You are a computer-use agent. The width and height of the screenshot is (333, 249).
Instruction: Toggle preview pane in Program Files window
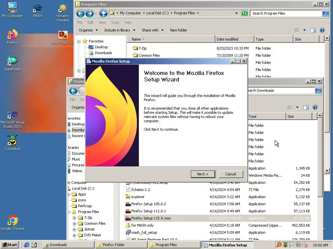(x=313, y=30)
